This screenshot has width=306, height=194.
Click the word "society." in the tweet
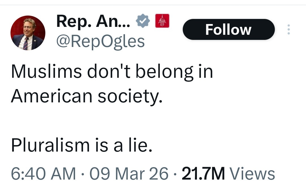(130, 96)
